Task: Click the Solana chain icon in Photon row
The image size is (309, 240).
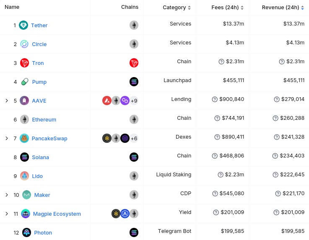Action: click(134, 232)
